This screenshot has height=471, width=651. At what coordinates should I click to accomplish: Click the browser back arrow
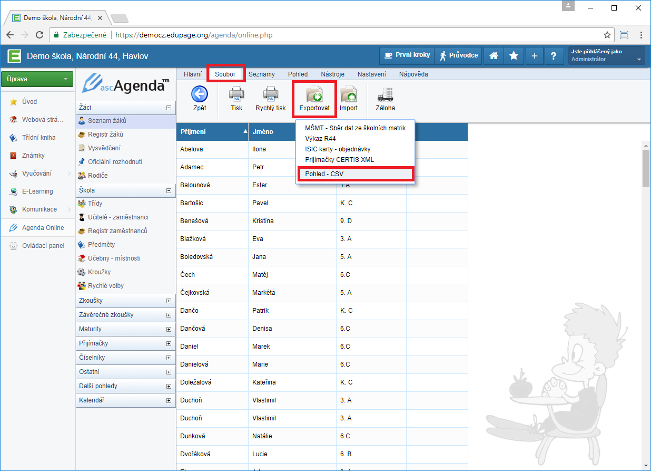pyautogui.click(x=10, y=35)
